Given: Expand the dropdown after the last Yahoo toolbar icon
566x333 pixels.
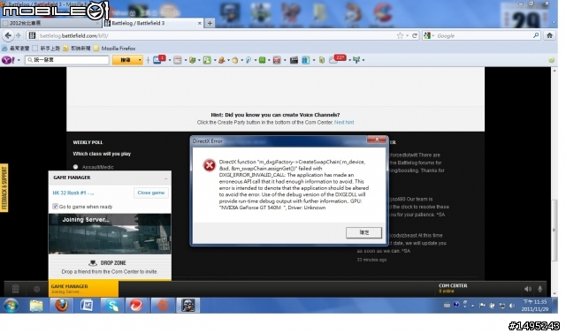Looking at the screenshot, I should [x=363, y=60].
